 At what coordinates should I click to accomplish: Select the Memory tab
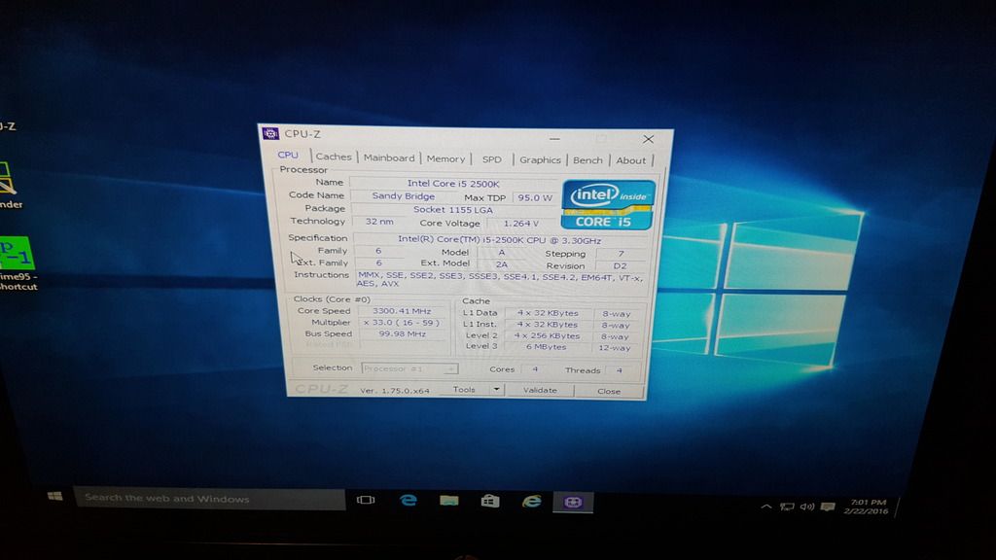445,158
